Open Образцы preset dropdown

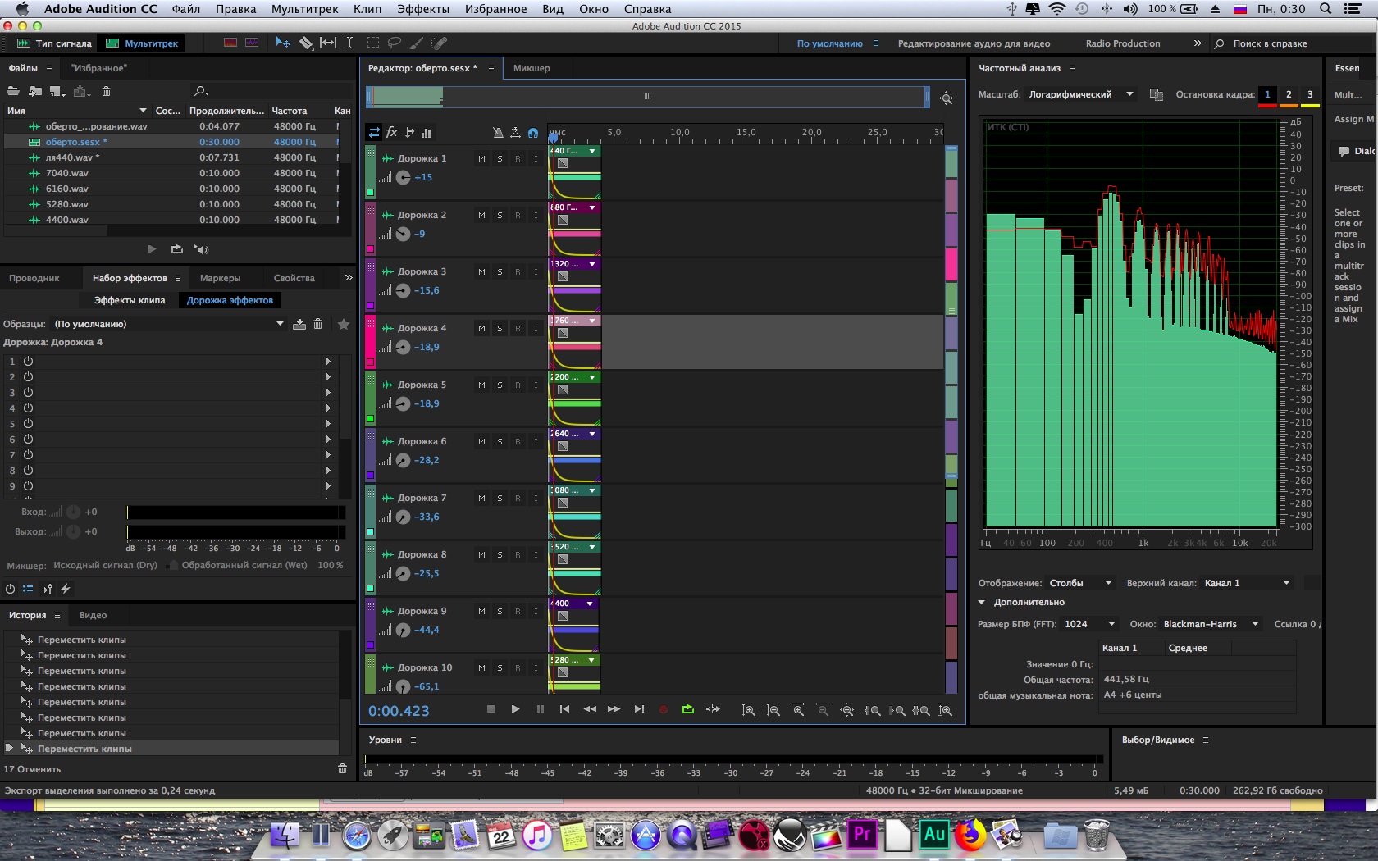tap(168, 324)
